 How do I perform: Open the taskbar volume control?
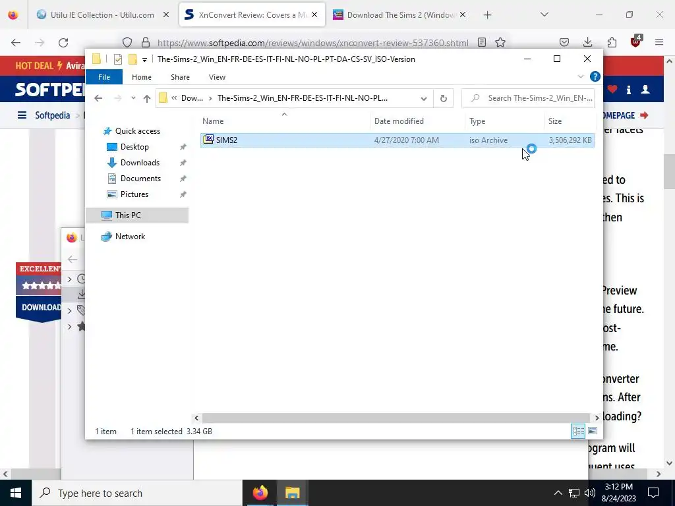tap(590, 493)
